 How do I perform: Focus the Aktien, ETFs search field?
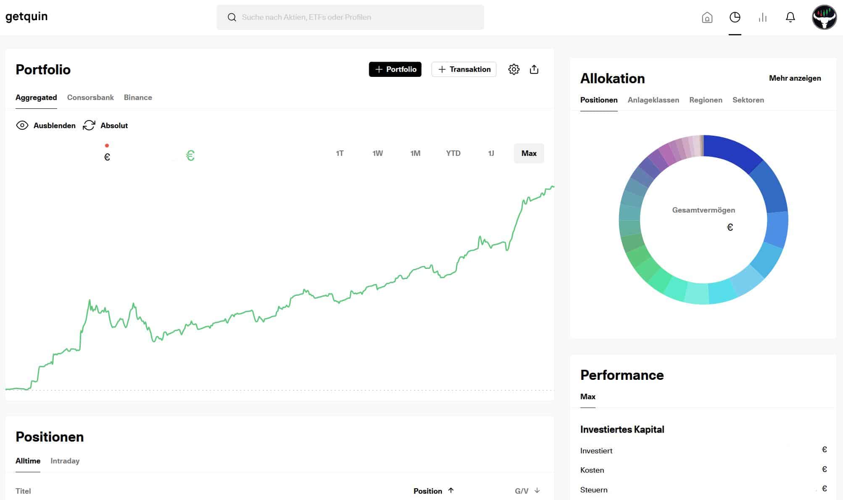(x=350, y=17)
